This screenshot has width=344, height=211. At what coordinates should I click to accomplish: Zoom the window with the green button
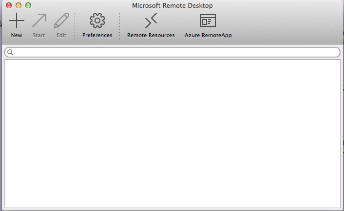click(x=28, y=5)
